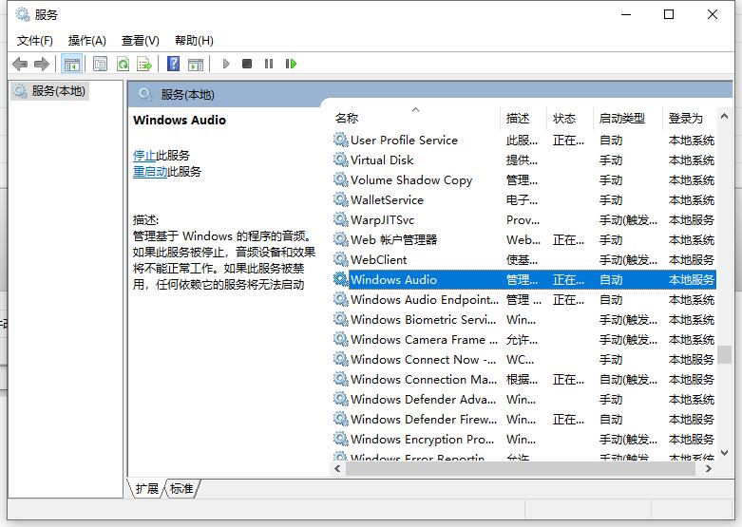Click the 停止 service link

pyautogui.click(x=144, y=155)
